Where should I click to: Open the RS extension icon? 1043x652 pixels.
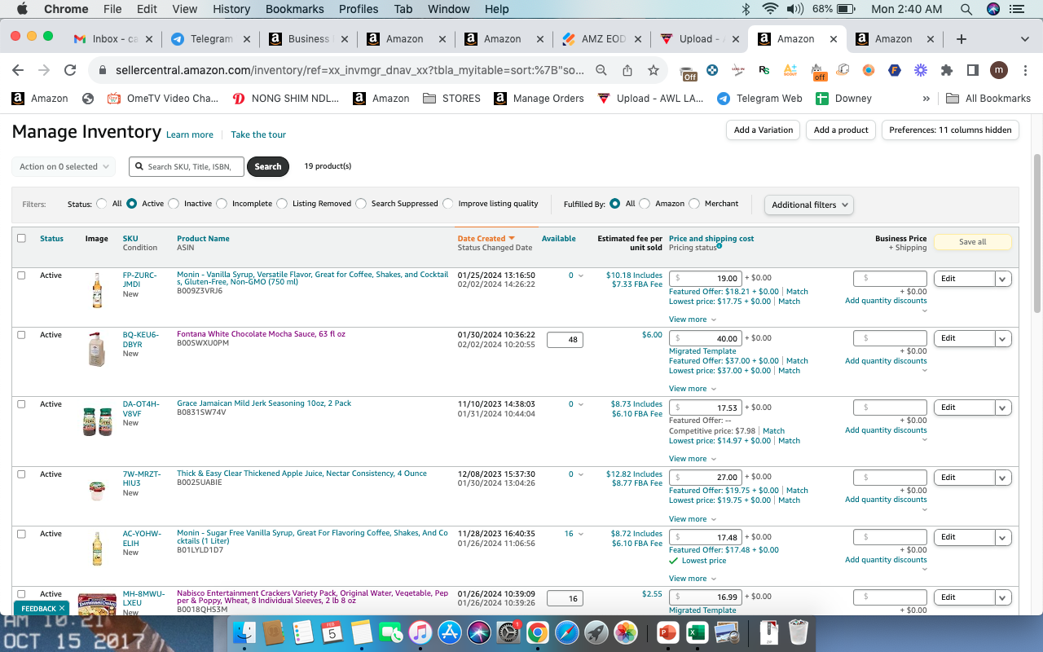click(764, 70)
